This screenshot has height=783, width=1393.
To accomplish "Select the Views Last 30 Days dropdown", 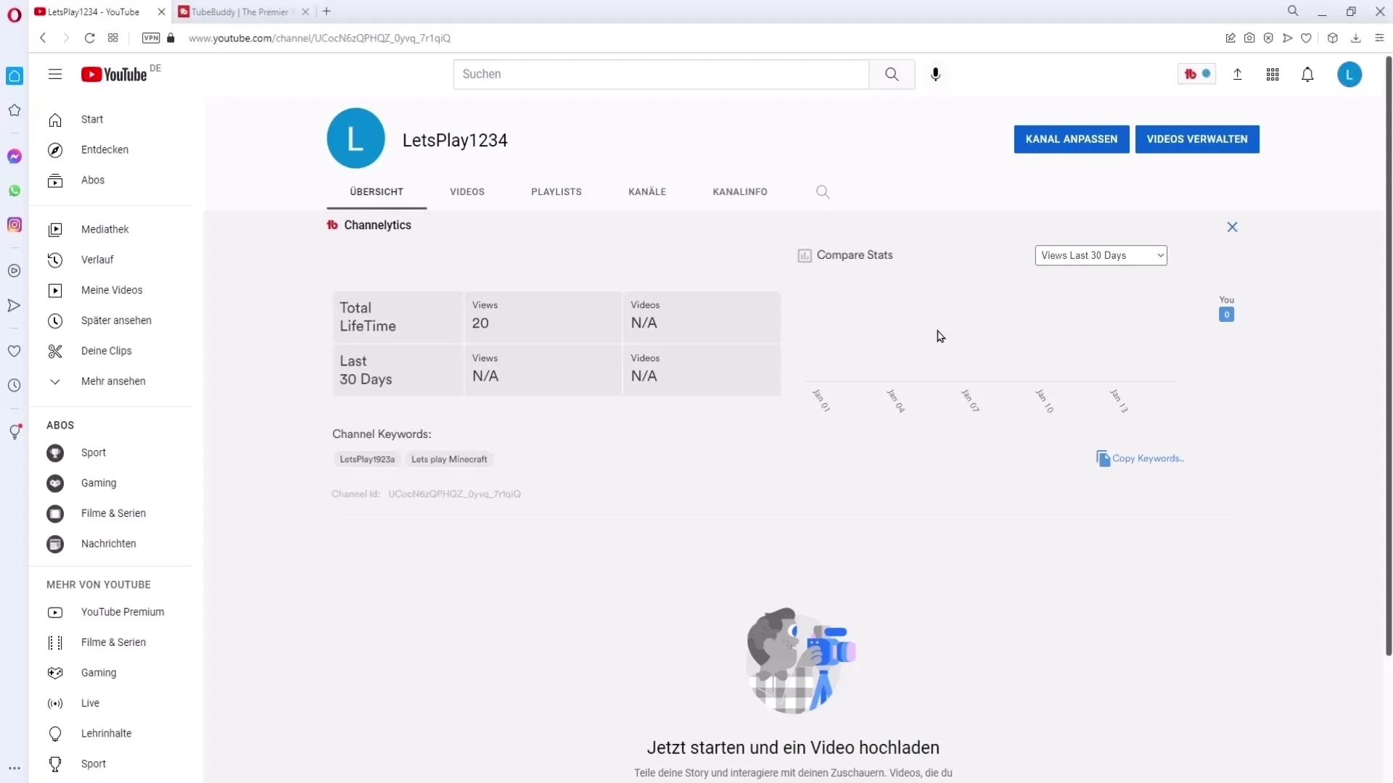I will click(x=1100, y=255).
